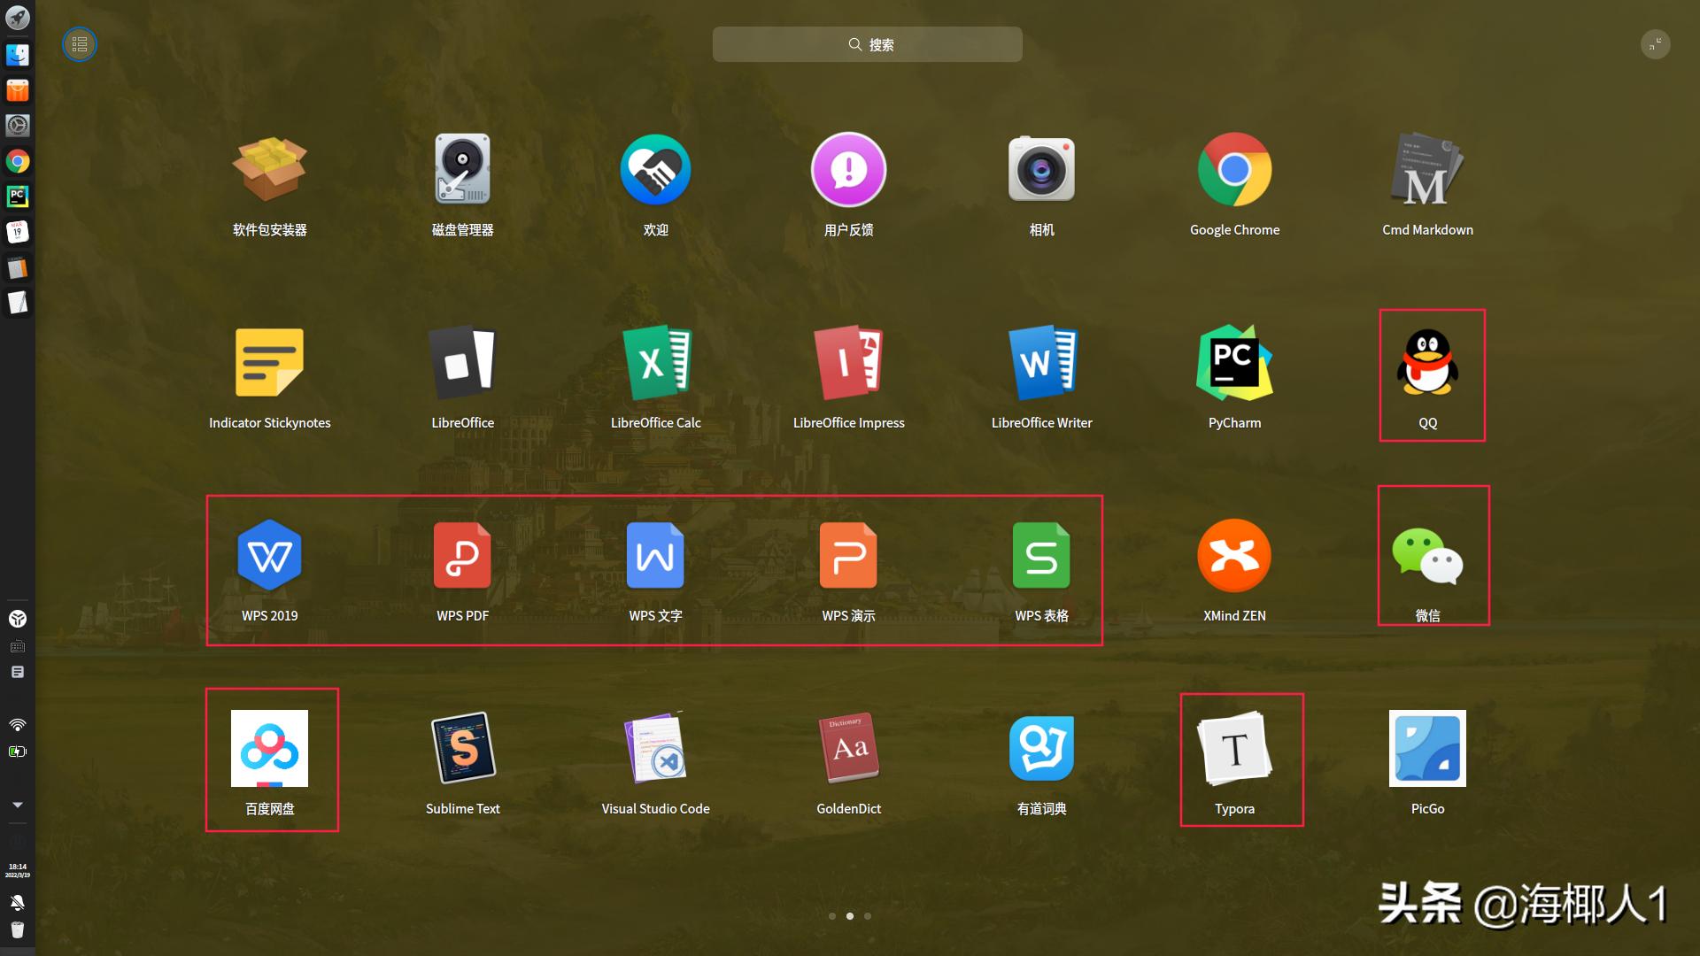1700x956 pixels.
Task: Click the 搜索 search field
Action: 867,44
